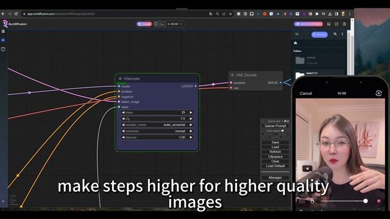Open the grayed-out folder in Folders
Image resolution: width=390 pixels, height=219 pixels.
[x=300, y=60]
